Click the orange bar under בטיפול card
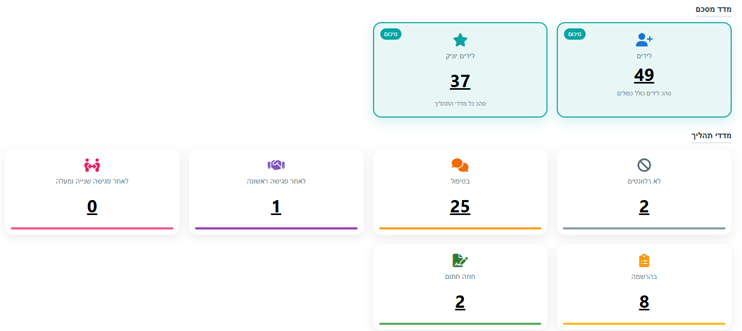The image size is (742, 331). tap(460, 228)
